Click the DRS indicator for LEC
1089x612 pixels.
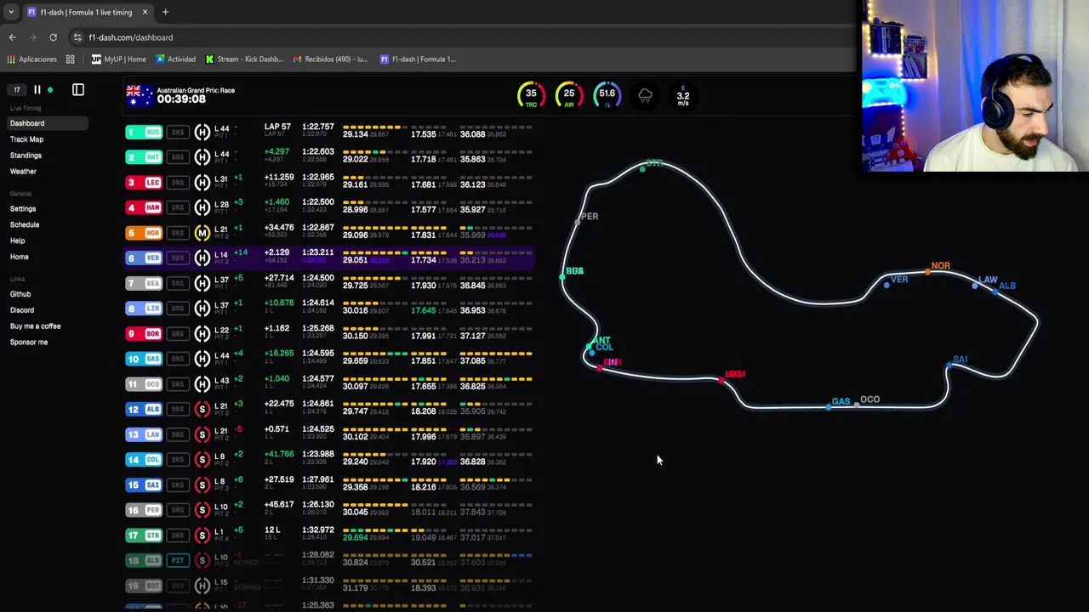tap(178, 183)
